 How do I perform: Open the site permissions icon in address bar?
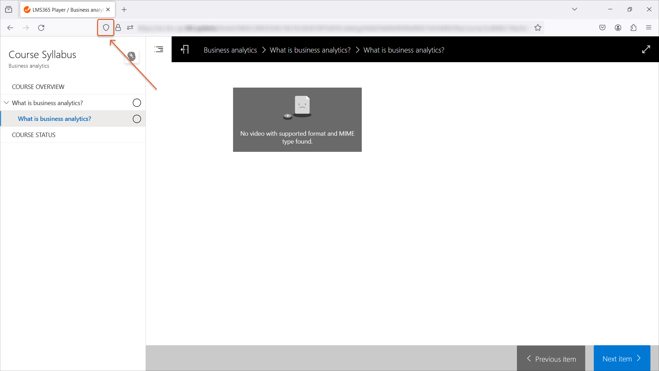130,28
